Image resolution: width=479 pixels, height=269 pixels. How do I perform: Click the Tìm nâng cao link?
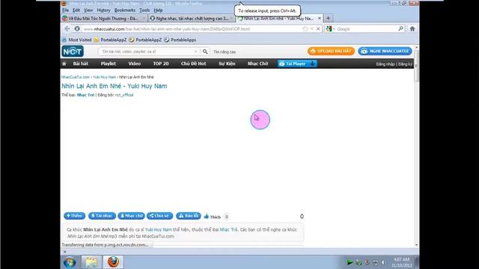click(225, 52)
